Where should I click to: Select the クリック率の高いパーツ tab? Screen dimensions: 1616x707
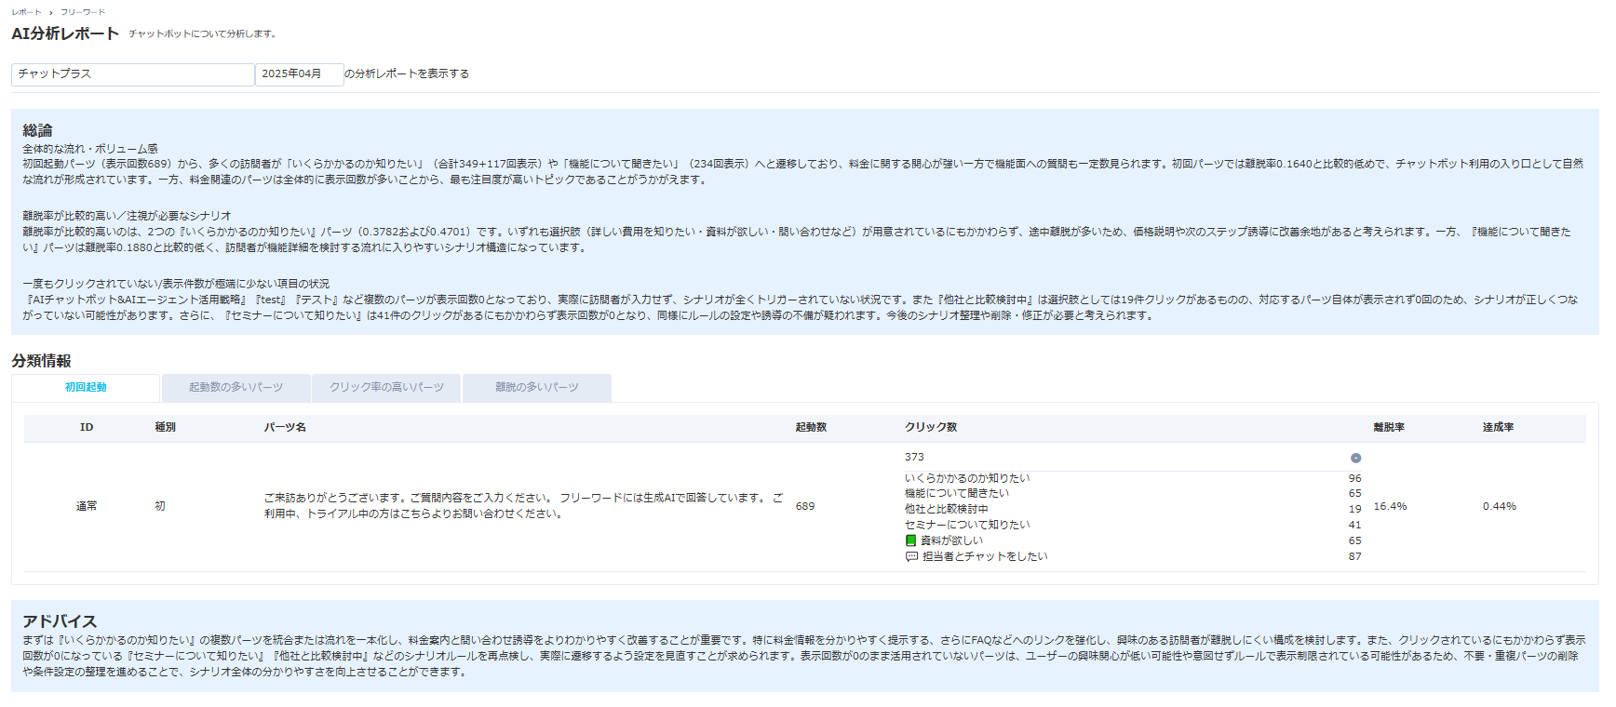(386, 388)
